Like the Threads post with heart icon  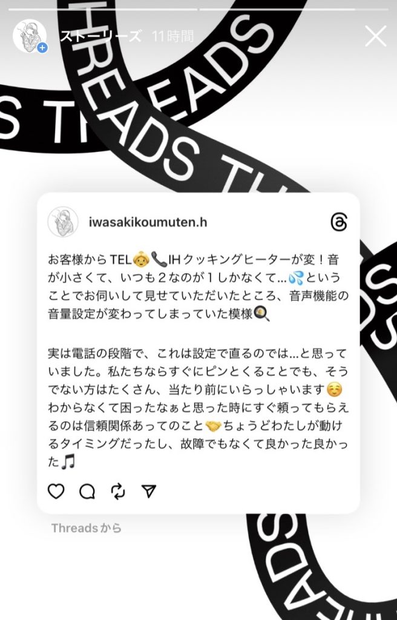coord(56,491)
